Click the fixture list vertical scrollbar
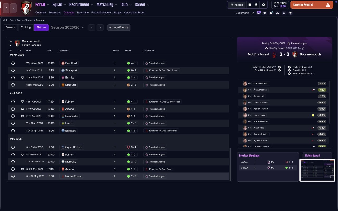 pyautogui.click(x=230, y=164)
